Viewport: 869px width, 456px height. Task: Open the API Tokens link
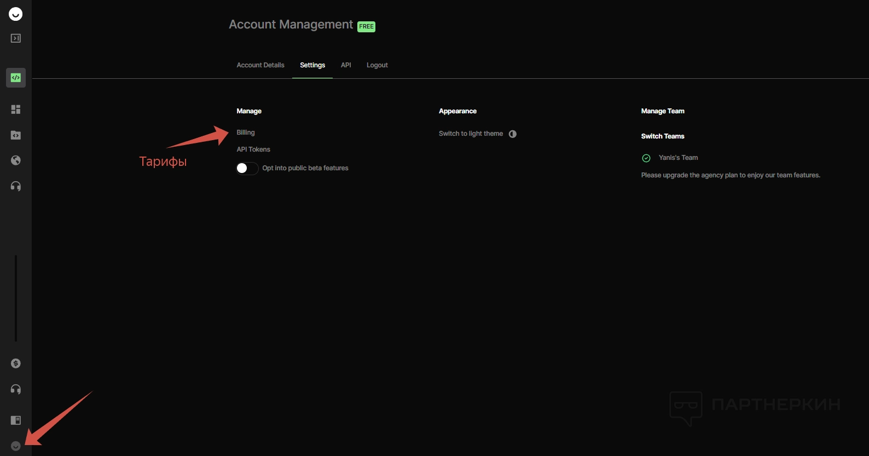(253, 149)
